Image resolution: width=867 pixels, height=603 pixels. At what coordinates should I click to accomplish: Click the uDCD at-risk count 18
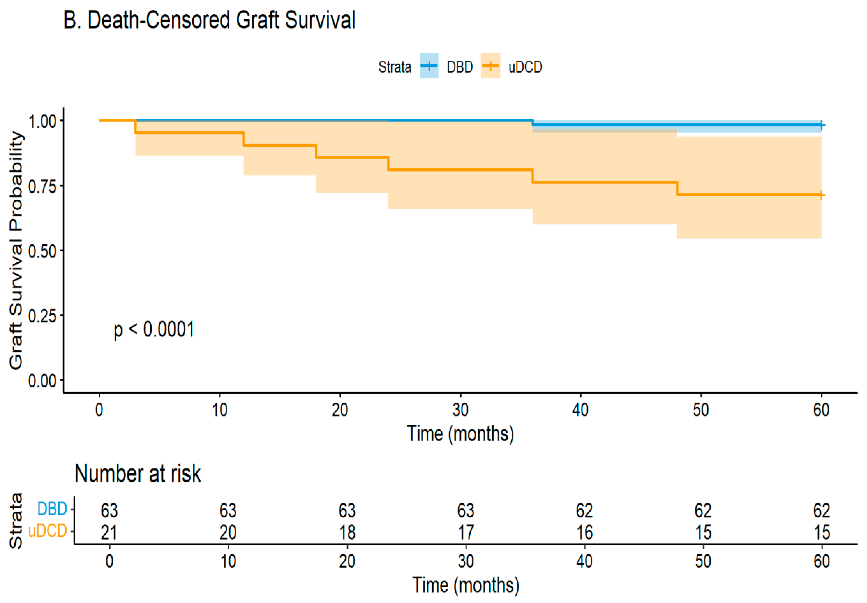pos(347,532)
